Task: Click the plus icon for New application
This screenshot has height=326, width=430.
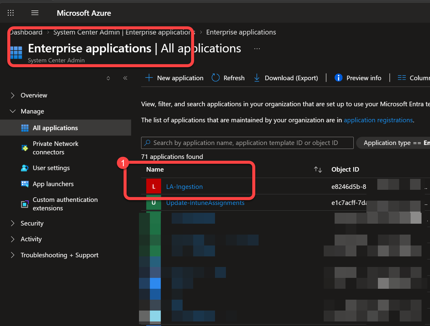Action: pyautogui.click(x=149, y=78)
